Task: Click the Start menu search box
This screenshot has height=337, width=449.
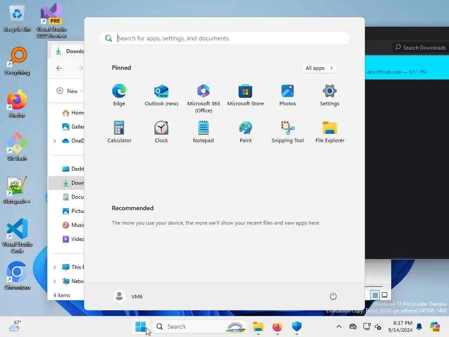Action: point(224,38)
